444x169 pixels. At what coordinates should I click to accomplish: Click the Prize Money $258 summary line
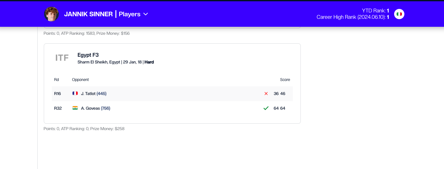coord(84,129)
